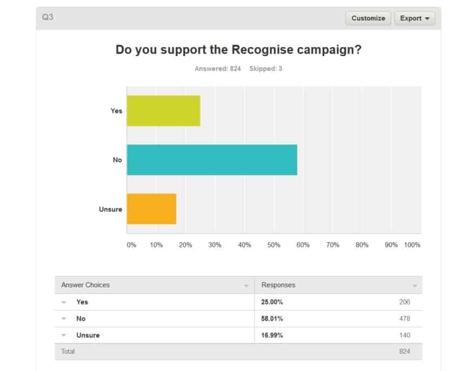
Task: Click the chart title text
Action: (x=238, y=50)
